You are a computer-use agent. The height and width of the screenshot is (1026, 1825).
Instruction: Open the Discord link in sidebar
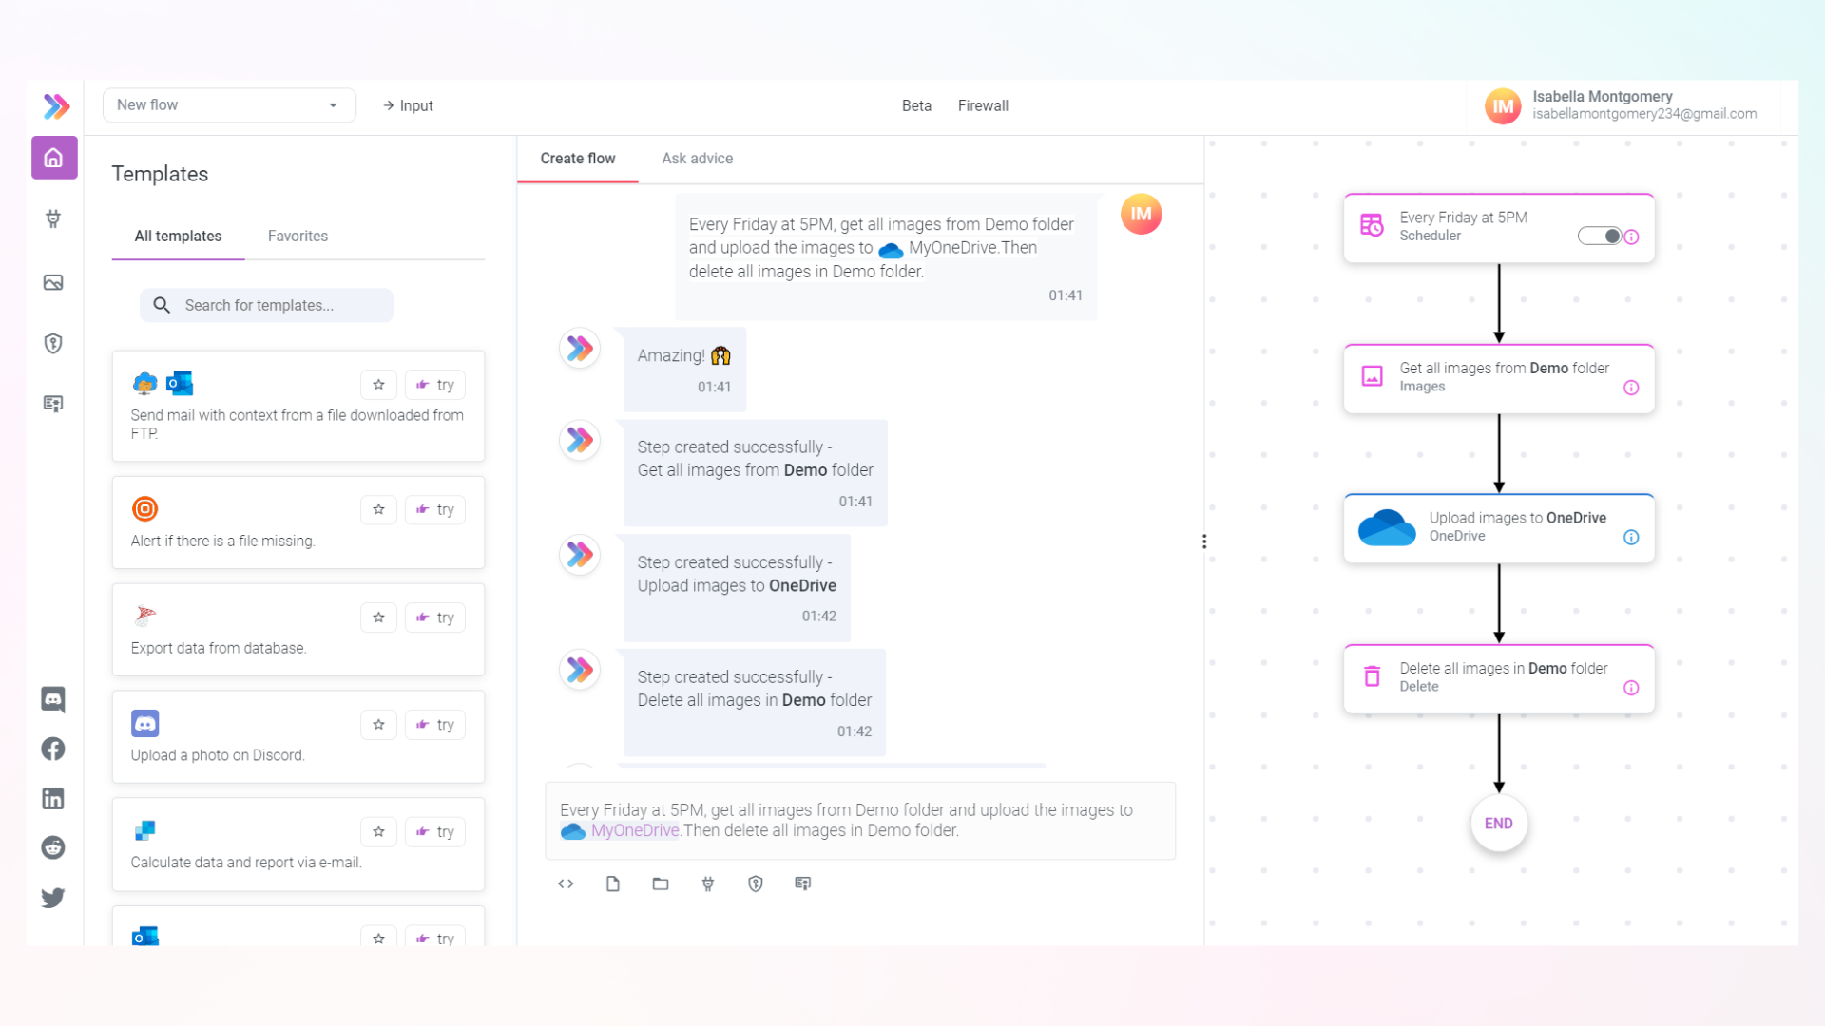pos(53,700)
